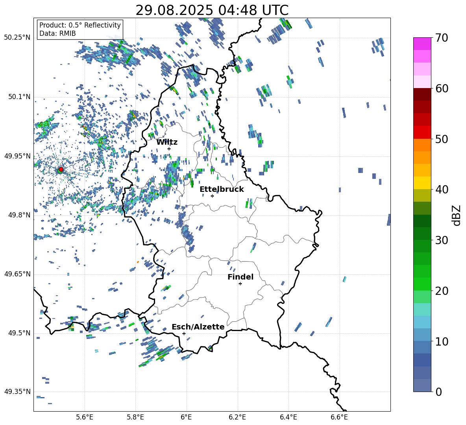Image resolution: width=466 pixels, height=425 pixels.
Task: Click the 60 tick on the colorbar
Action: pyautogui.click(x=441, y=88)
